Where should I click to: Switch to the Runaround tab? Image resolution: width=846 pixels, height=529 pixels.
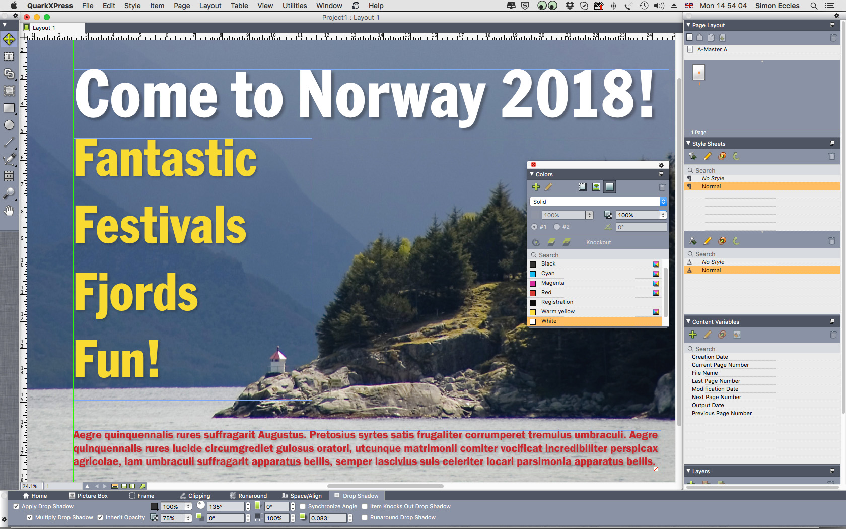248,496
